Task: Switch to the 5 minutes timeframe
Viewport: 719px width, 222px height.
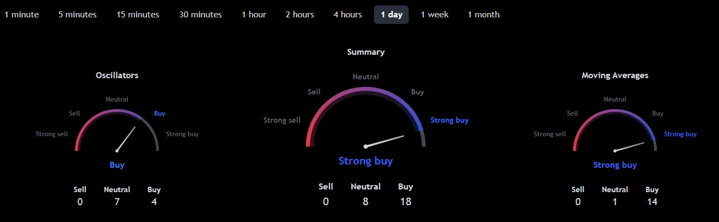Action: [77, 15]
